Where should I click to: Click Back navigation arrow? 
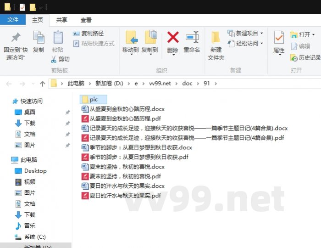coord(9,84)
